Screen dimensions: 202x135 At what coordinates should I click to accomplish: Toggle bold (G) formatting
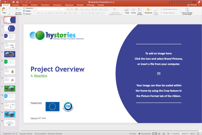pos(38,13)
